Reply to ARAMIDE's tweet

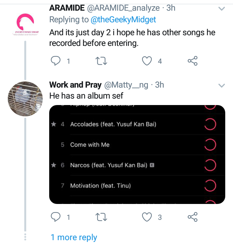coord(56,61)
